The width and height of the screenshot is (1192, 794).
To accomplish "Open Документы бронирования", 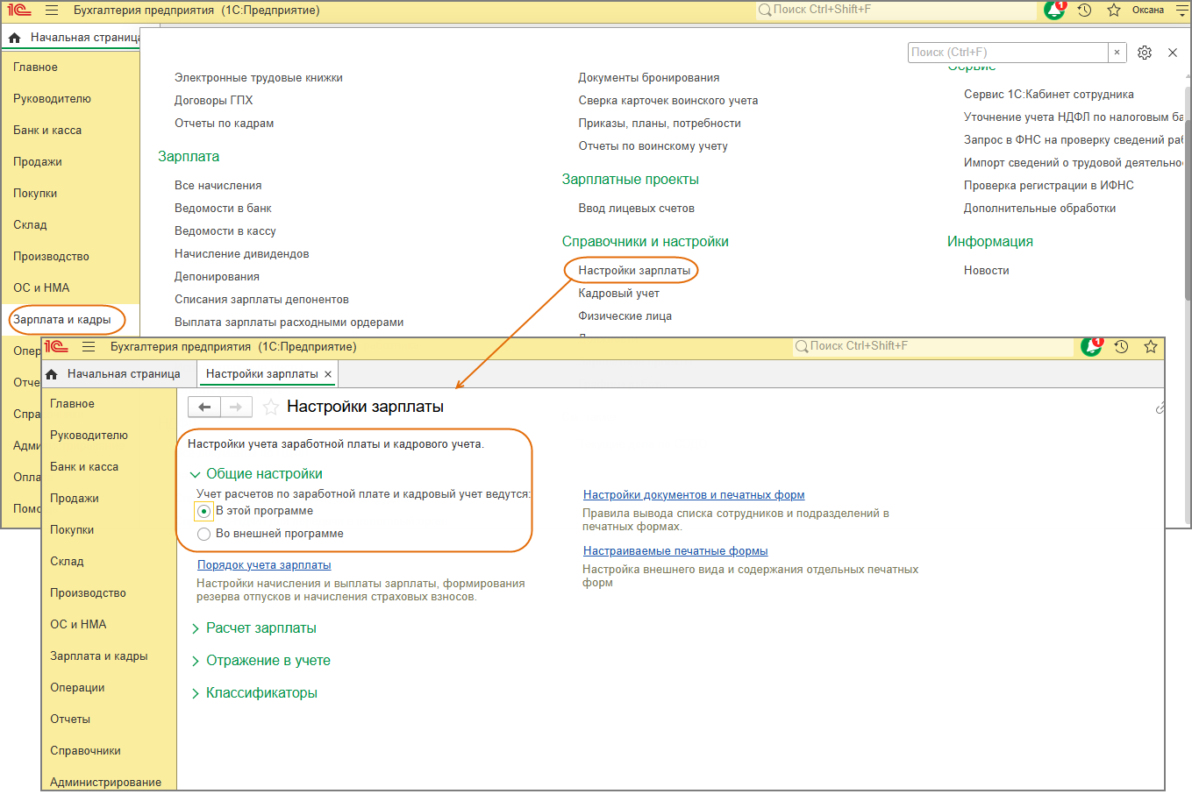I will [x=648, y=78].
